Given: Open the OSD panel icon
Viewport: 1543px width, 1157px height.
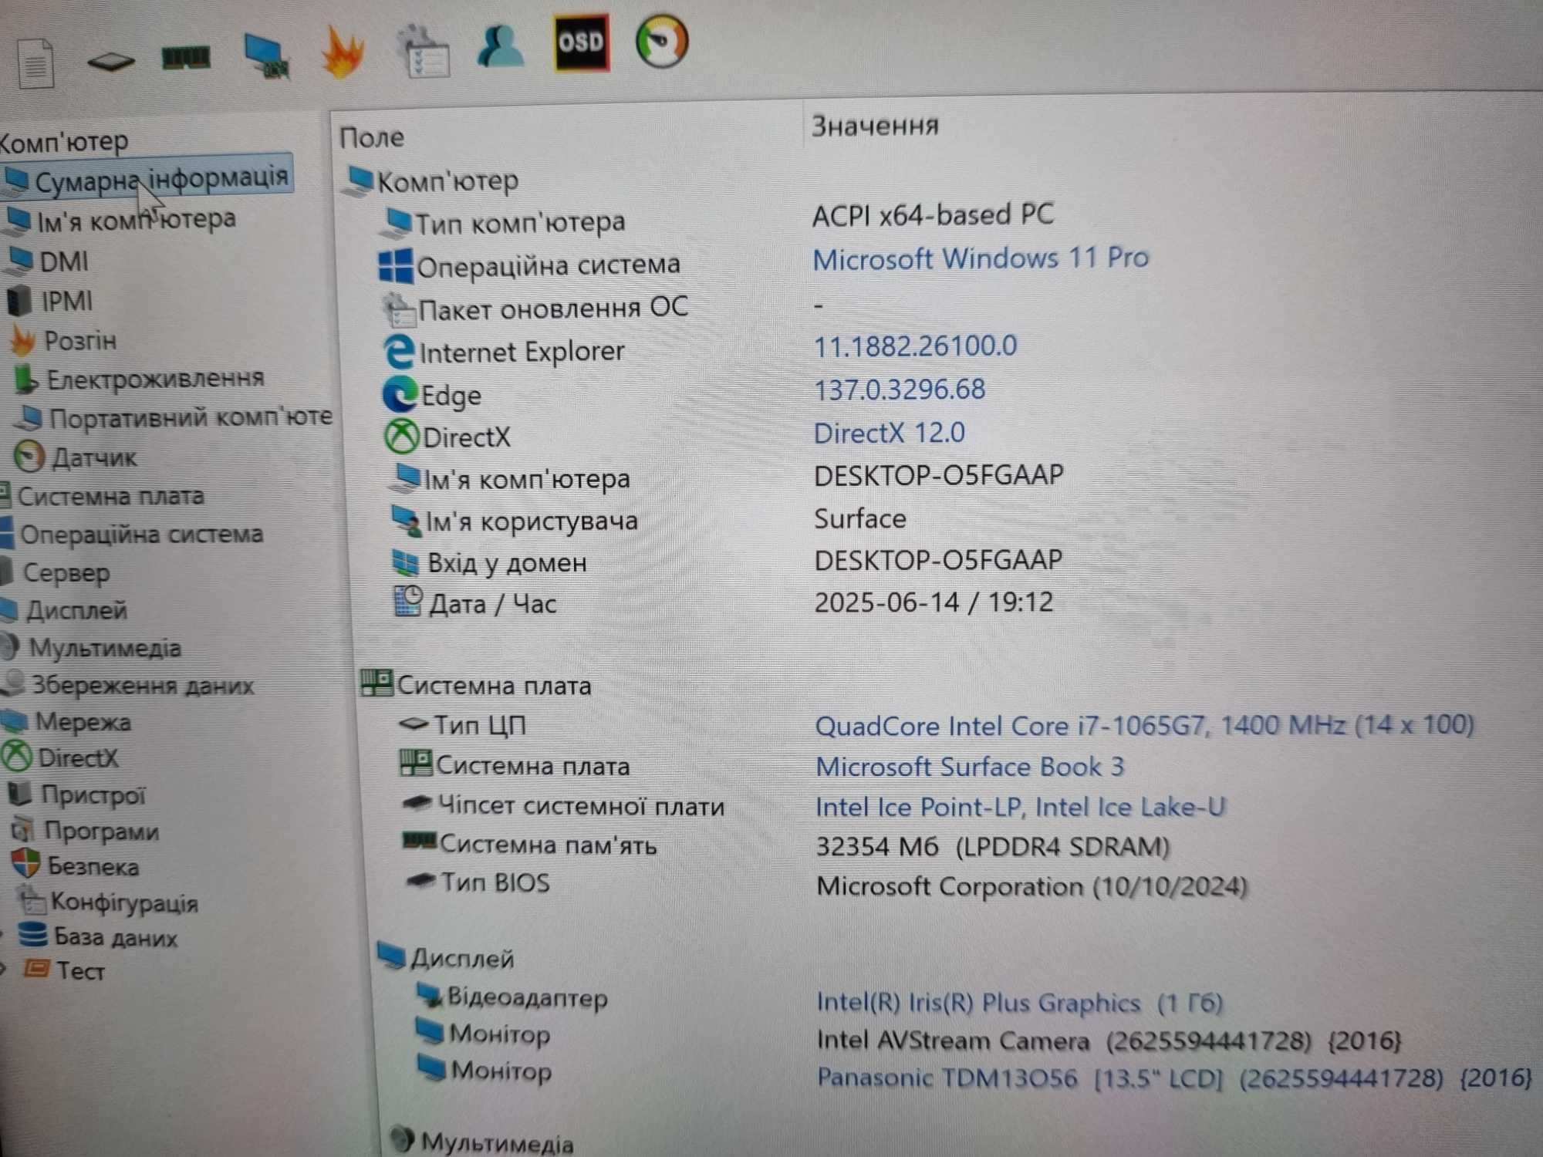Looking at the screenshot, I should (581, 42).
